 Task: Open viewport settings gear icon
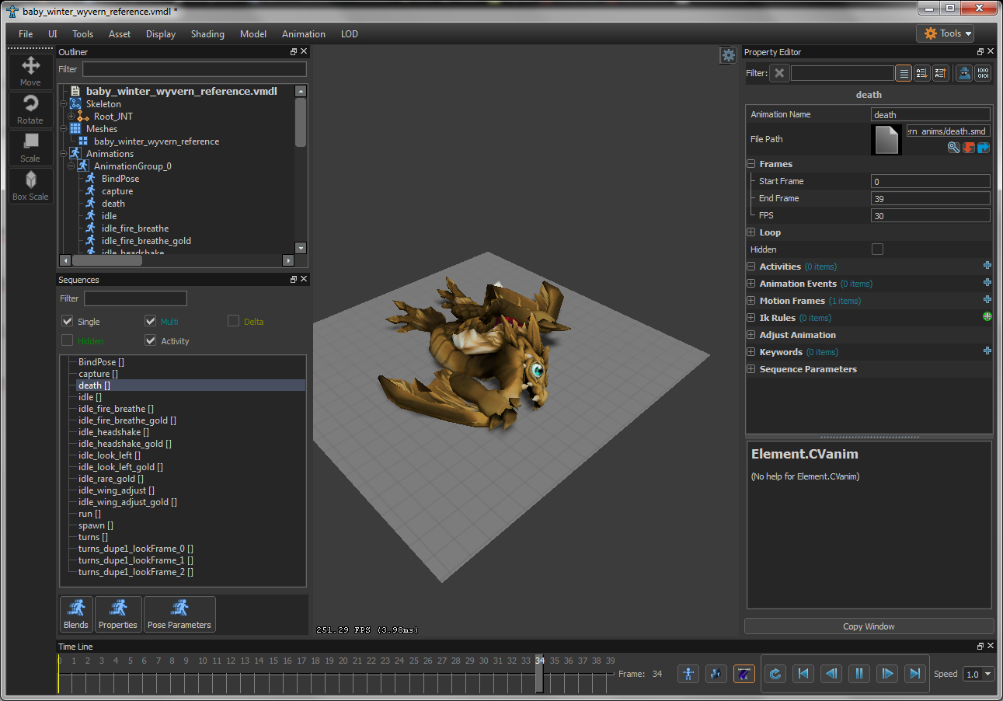[x=728, y=55]
